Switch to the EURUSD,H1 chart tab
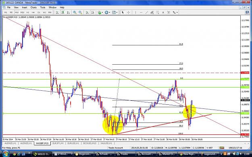This screenshot has width=252, height=157. [73, 143]
